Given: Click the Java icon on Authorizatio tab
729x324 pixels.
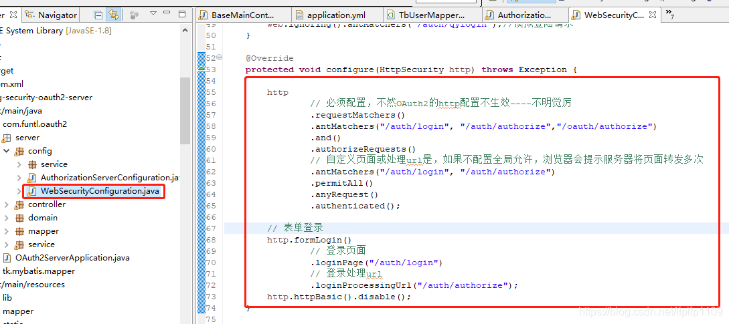Looking at the screenshot, I should (x=490, y=15).
